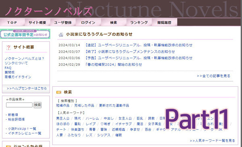242x147 pixels.
Task: Open the 小説PickUp！一覧 link
Action: click(22, 129)
